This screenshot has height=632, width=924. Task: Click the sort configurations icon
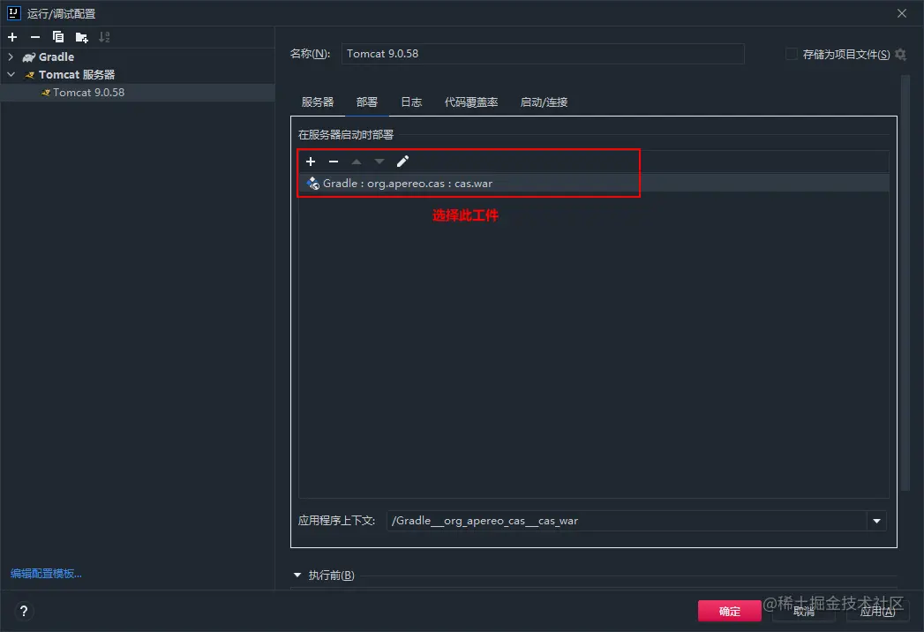104,37
